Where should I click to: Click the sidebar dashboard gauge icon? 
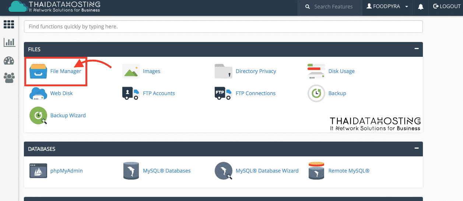tap(9, 60)
